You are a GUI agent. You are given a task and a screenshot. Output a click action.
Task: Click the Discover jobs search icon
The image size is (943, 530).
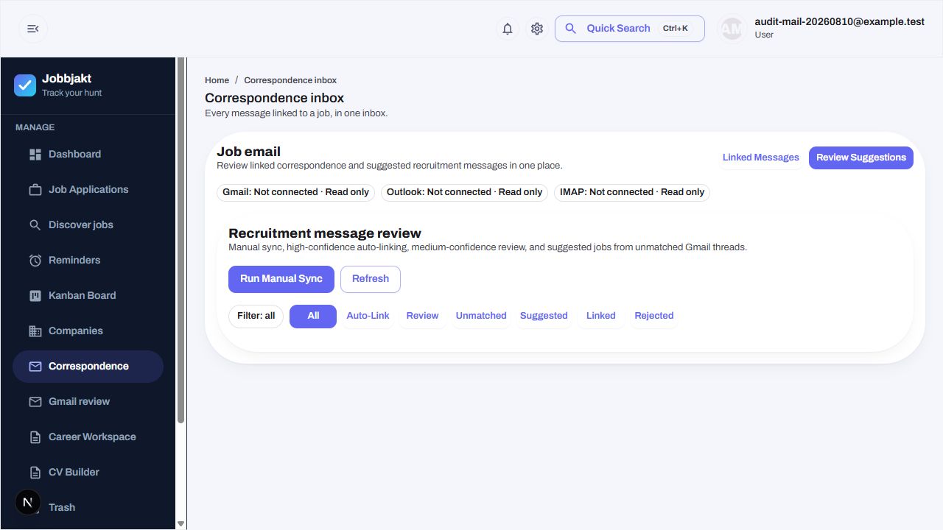coord(35,225)
